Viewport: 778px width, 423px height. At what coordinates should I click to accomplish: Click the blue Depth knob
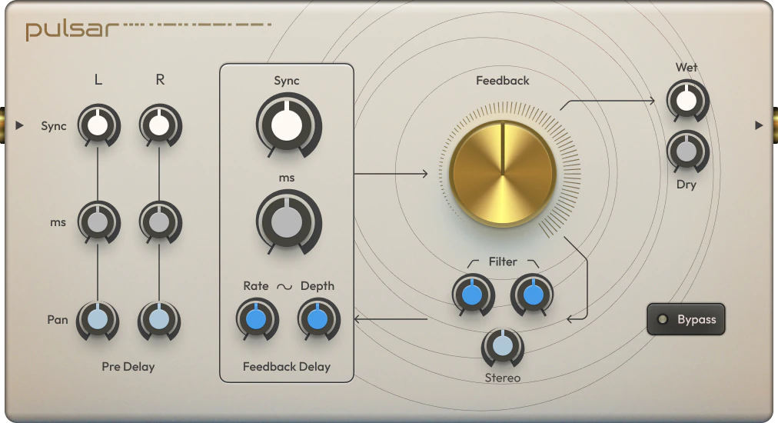click(x=318, y=319)
